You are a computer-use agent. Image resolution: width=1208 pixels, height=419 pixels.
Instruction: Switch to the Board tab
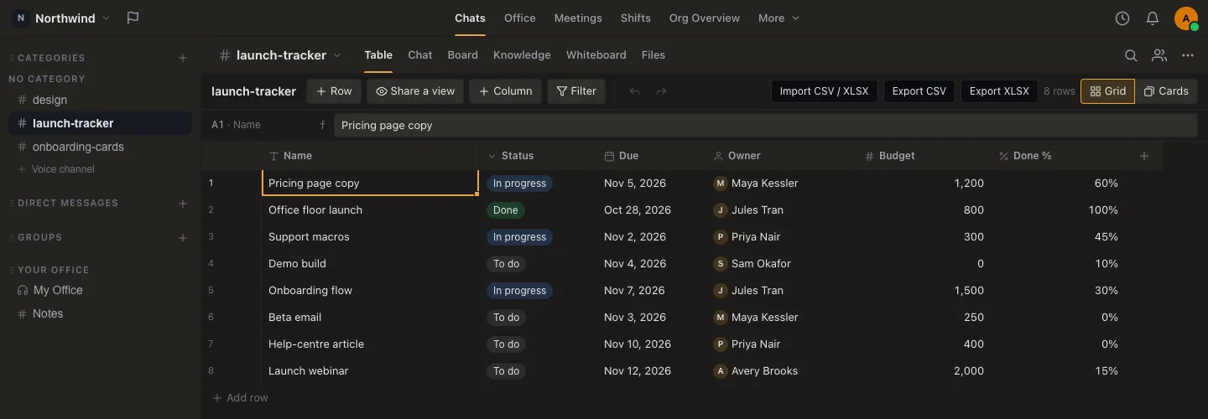[x=463, y=55]
